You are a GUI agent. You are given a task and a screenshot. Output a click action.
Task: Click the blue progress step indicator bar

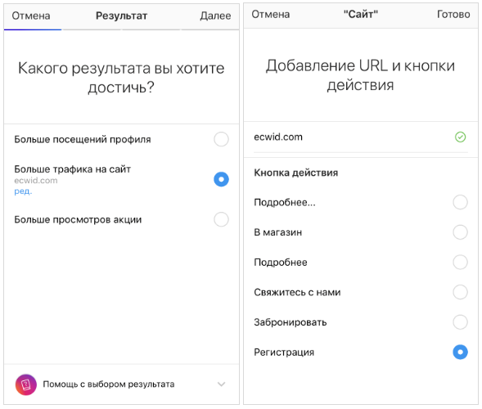(33, 29)
